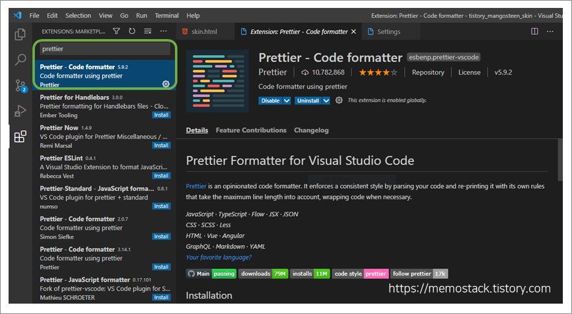Image resolution: width=572 pixels, height=314 pixels.
Task: Click the code style prettier badge
Action: [360, 274]
